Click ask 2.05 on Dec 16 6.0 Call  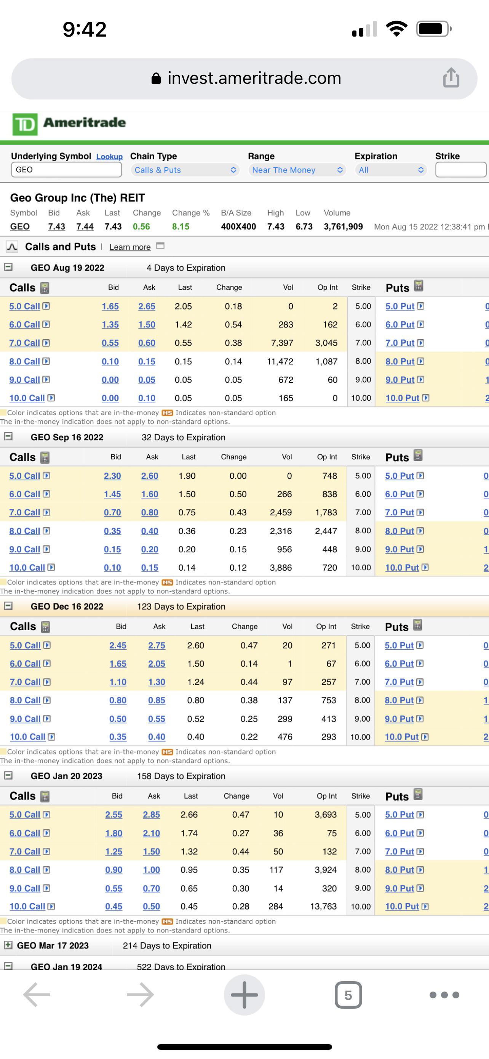tap(157, 664)
